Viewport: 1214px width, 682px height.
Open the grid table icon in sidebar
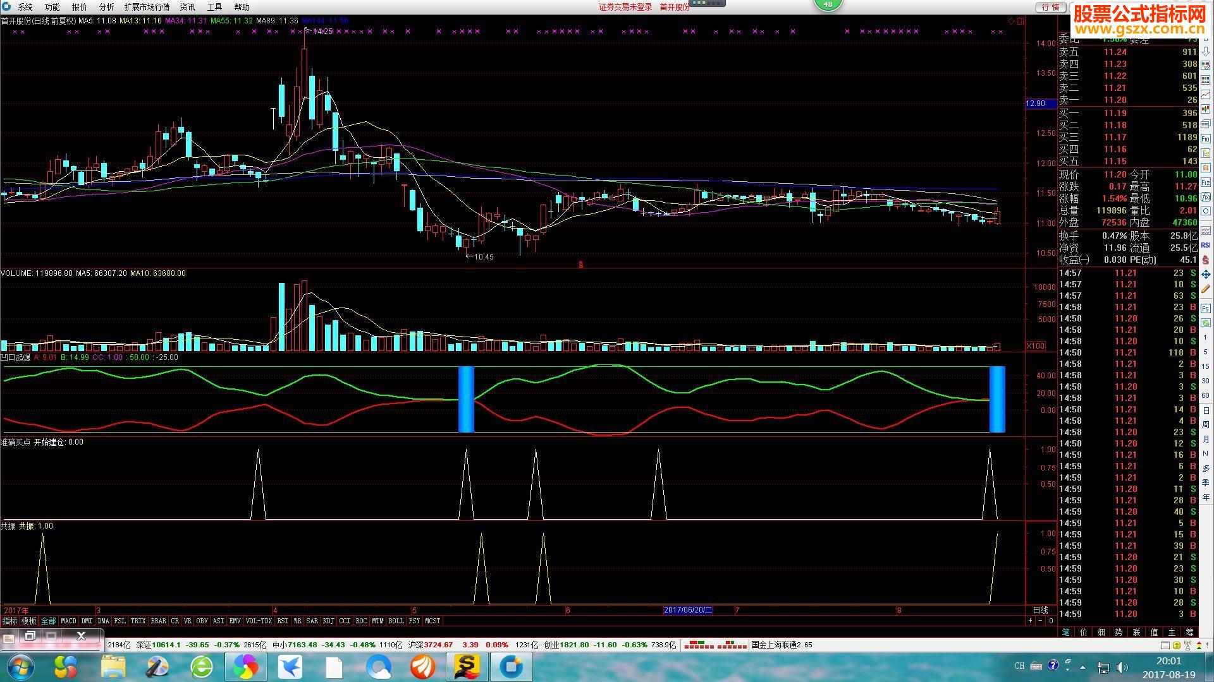[1206, 79]
